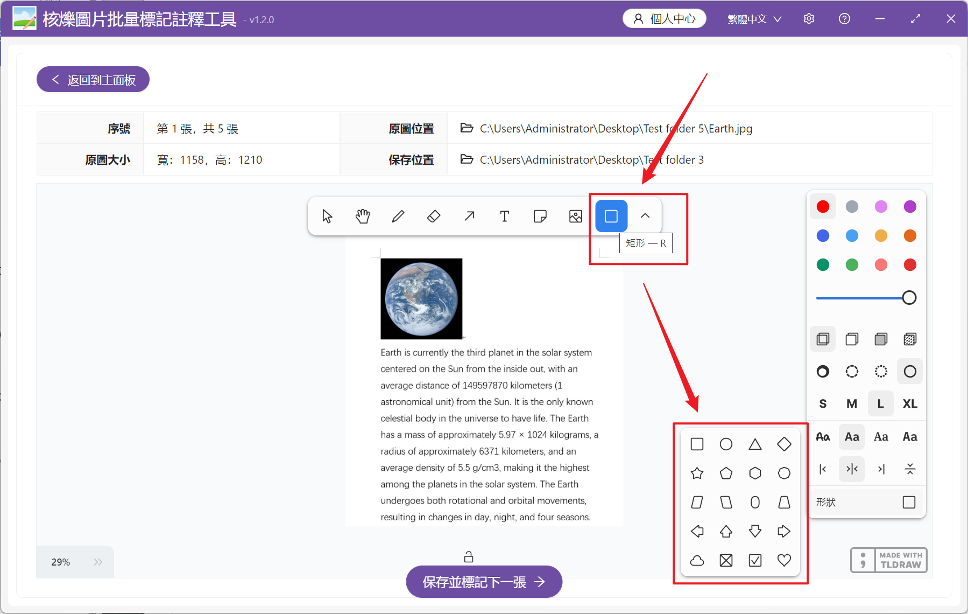Pick the hexagon shape
The height and width of the screenshot is (614, 968).
755,473
